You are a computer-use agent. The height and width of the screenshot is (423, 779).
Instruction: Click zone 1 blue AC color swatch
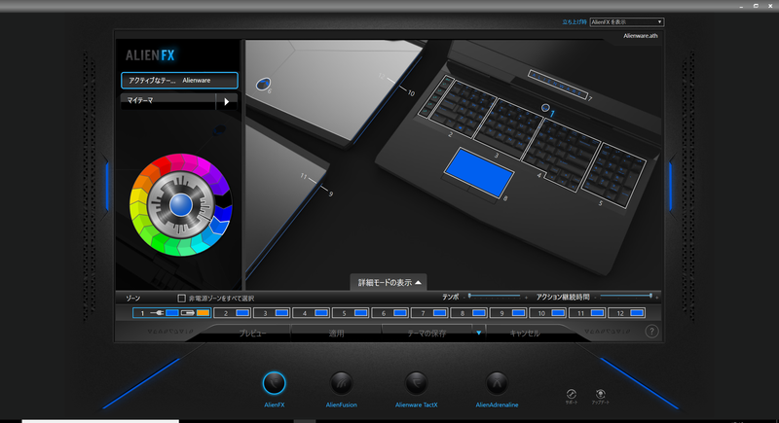(x=172, y=313)
